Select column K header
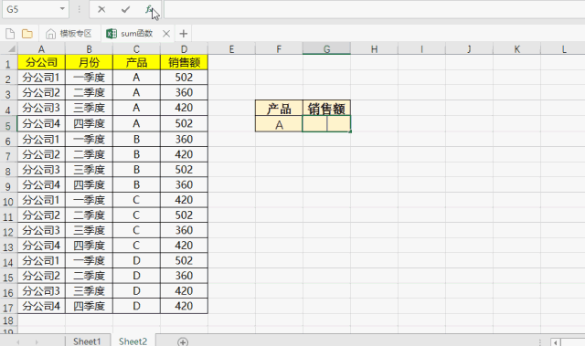This screenshot has height=346, width=585. [x=516, y=49]
